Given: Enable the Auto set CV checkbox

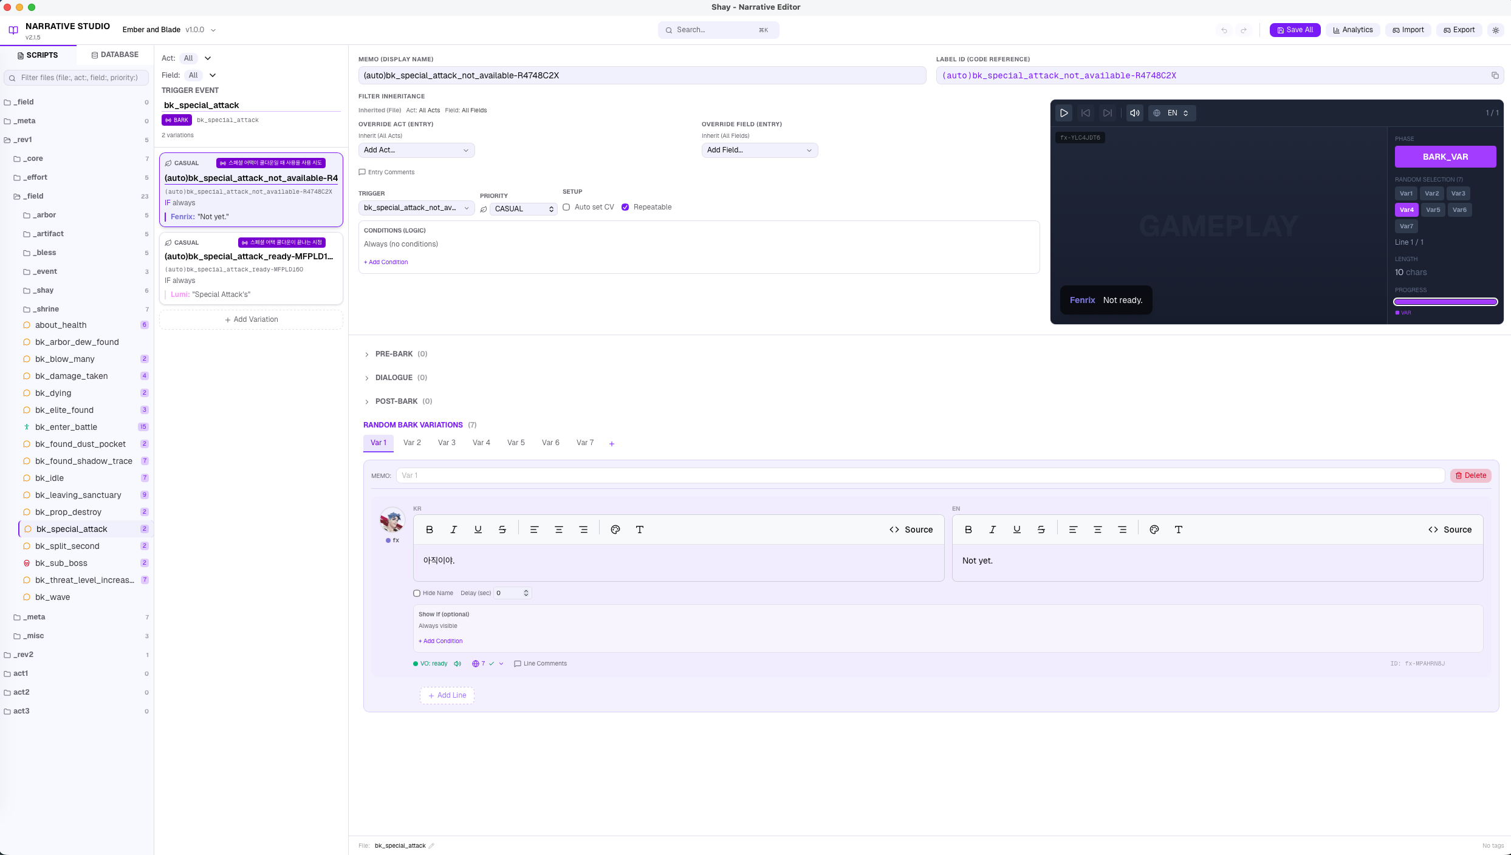Looking at the screenshot, I should point(566,207).
